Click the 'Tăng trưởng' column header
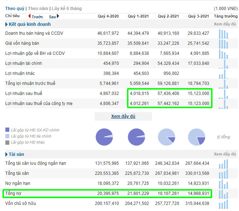The width and height of the screenshot is (239, 211). pyautogui.click(x=226, y=16)
